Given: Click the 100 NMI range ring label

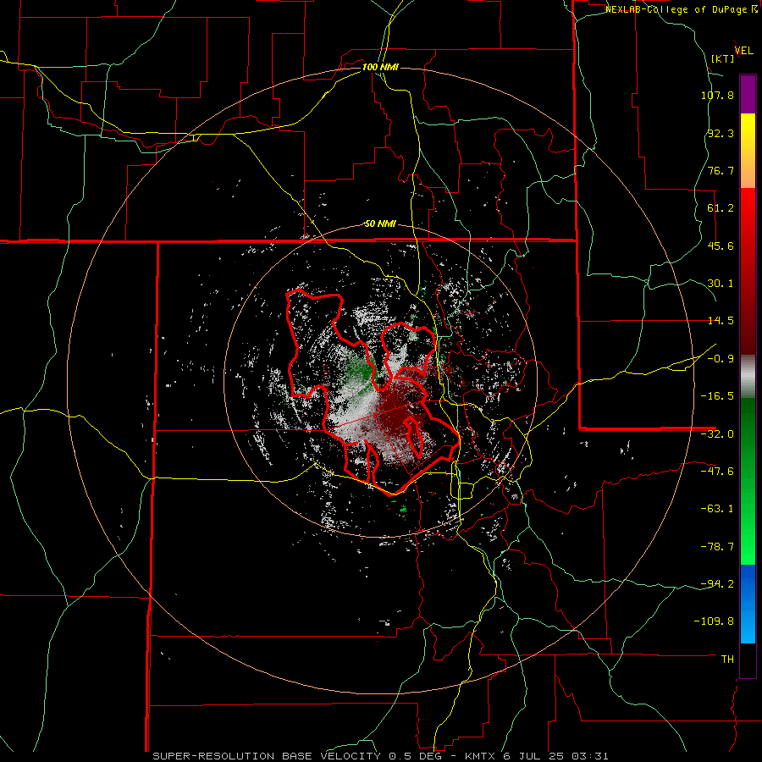Looking at the screenshot, I should click(x=380, y=67).
